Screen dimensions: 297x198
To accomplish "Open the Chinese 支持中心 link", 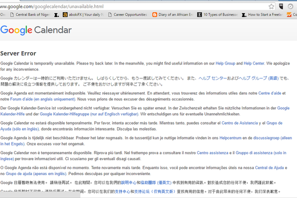I will point(122,192).
